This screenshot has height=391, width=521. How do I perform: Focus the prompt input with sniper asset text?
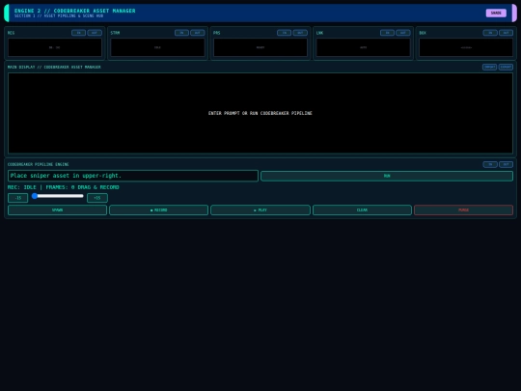(x=133, y=176)
